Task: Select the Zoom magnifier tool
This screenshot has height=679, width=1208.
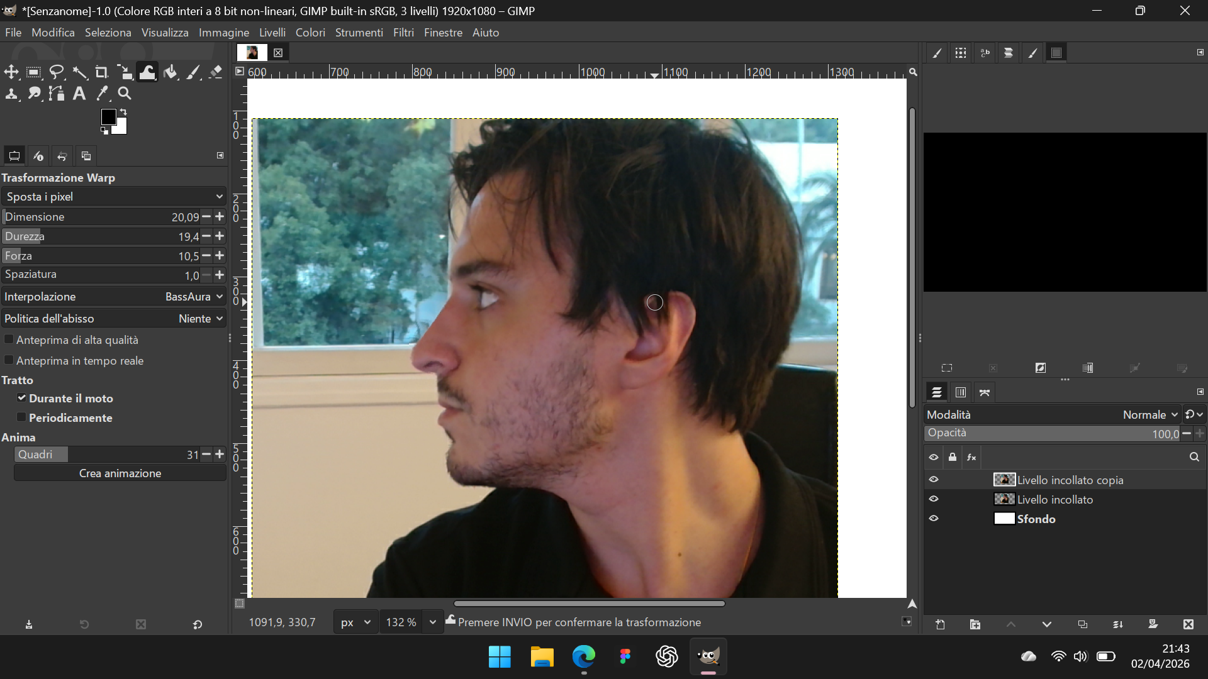Action: pyautogui.click(x=125, y=94)
